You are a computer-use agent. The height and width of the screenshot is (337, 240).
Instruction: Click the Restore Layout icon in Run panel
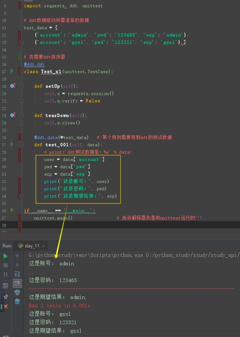[x=5, y=286]
